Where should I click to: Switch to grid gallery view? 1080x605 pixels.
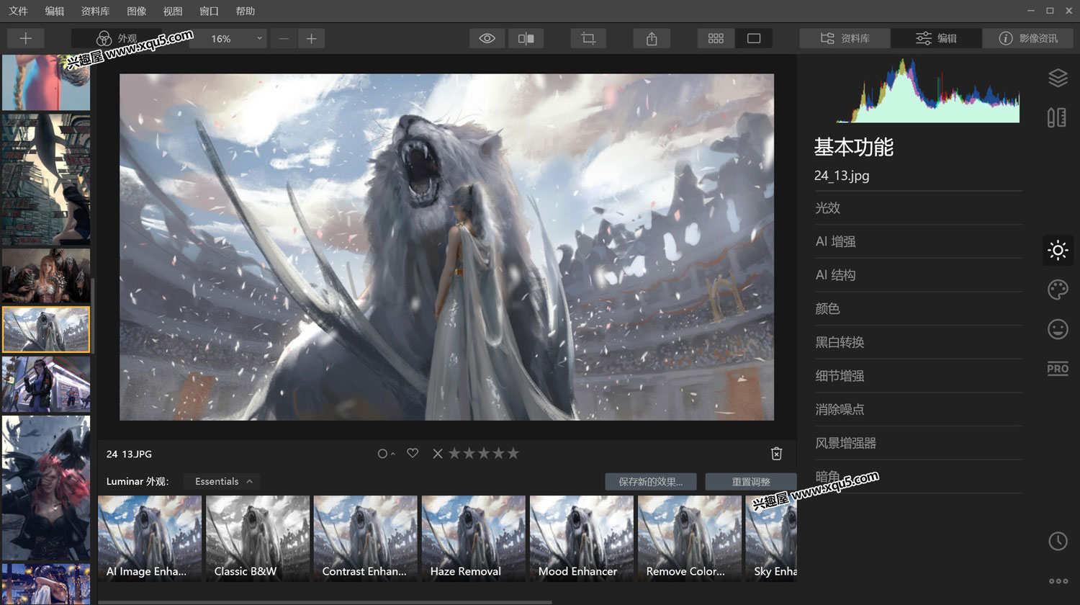click(x=716, y=38)
